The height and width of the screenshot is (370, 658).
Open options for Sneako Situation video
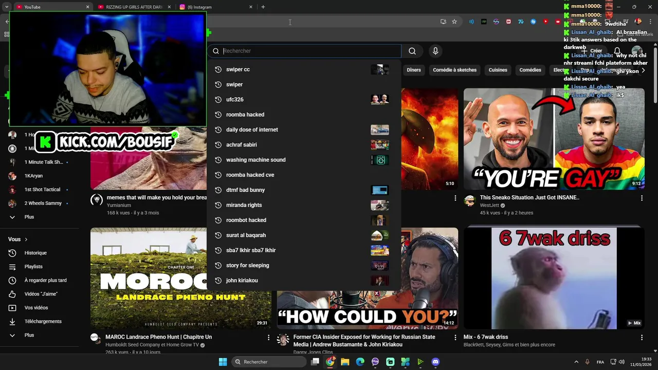click(x=642, y=198)
